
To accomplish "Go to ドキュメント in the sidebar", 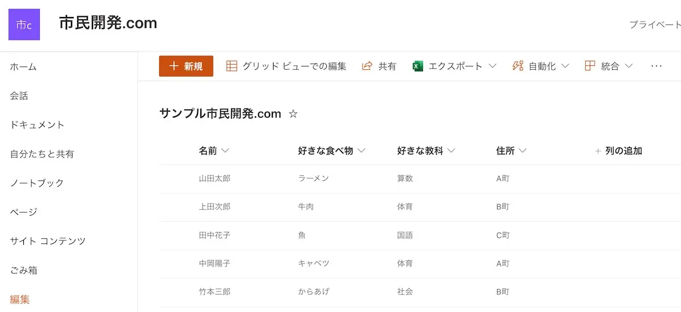I will pos(37,125).
